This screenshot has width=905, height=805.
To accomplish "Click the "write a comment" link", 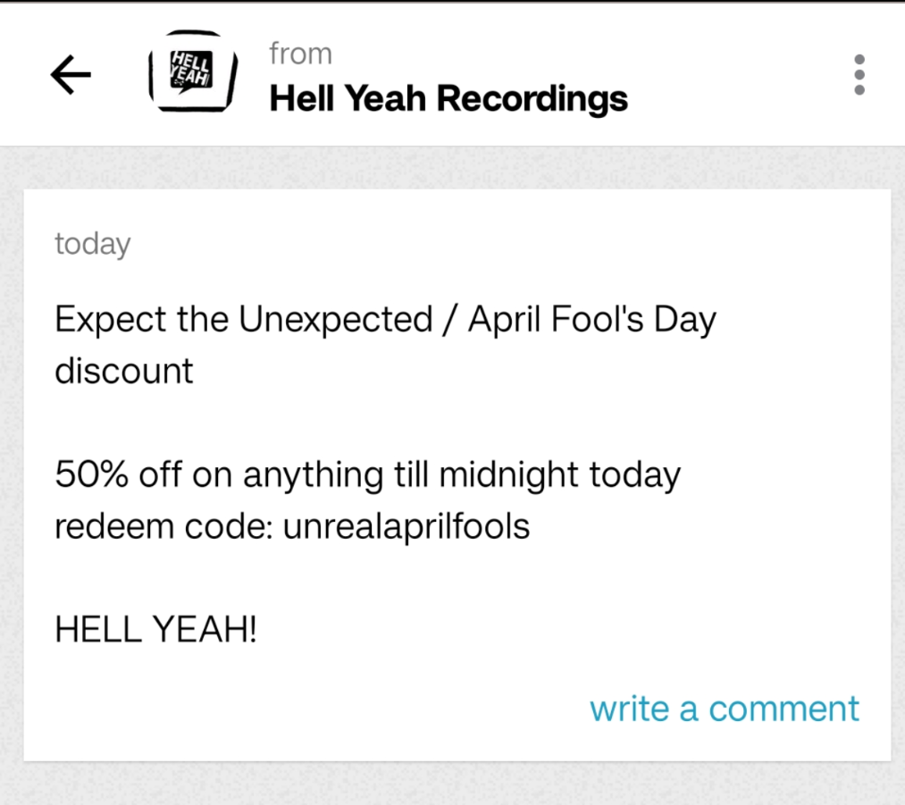I will pos(724,709).
